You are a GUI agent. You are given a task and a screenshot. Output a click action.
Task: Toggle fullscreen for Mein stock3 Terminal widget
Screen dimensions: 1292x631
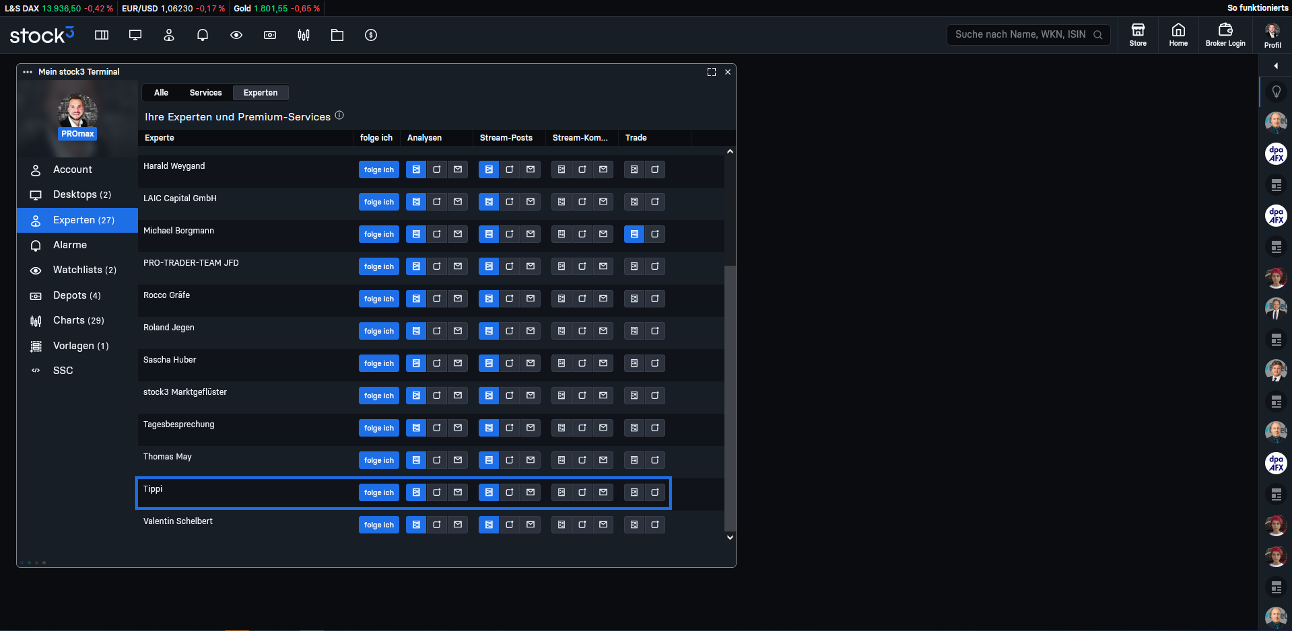711,72
